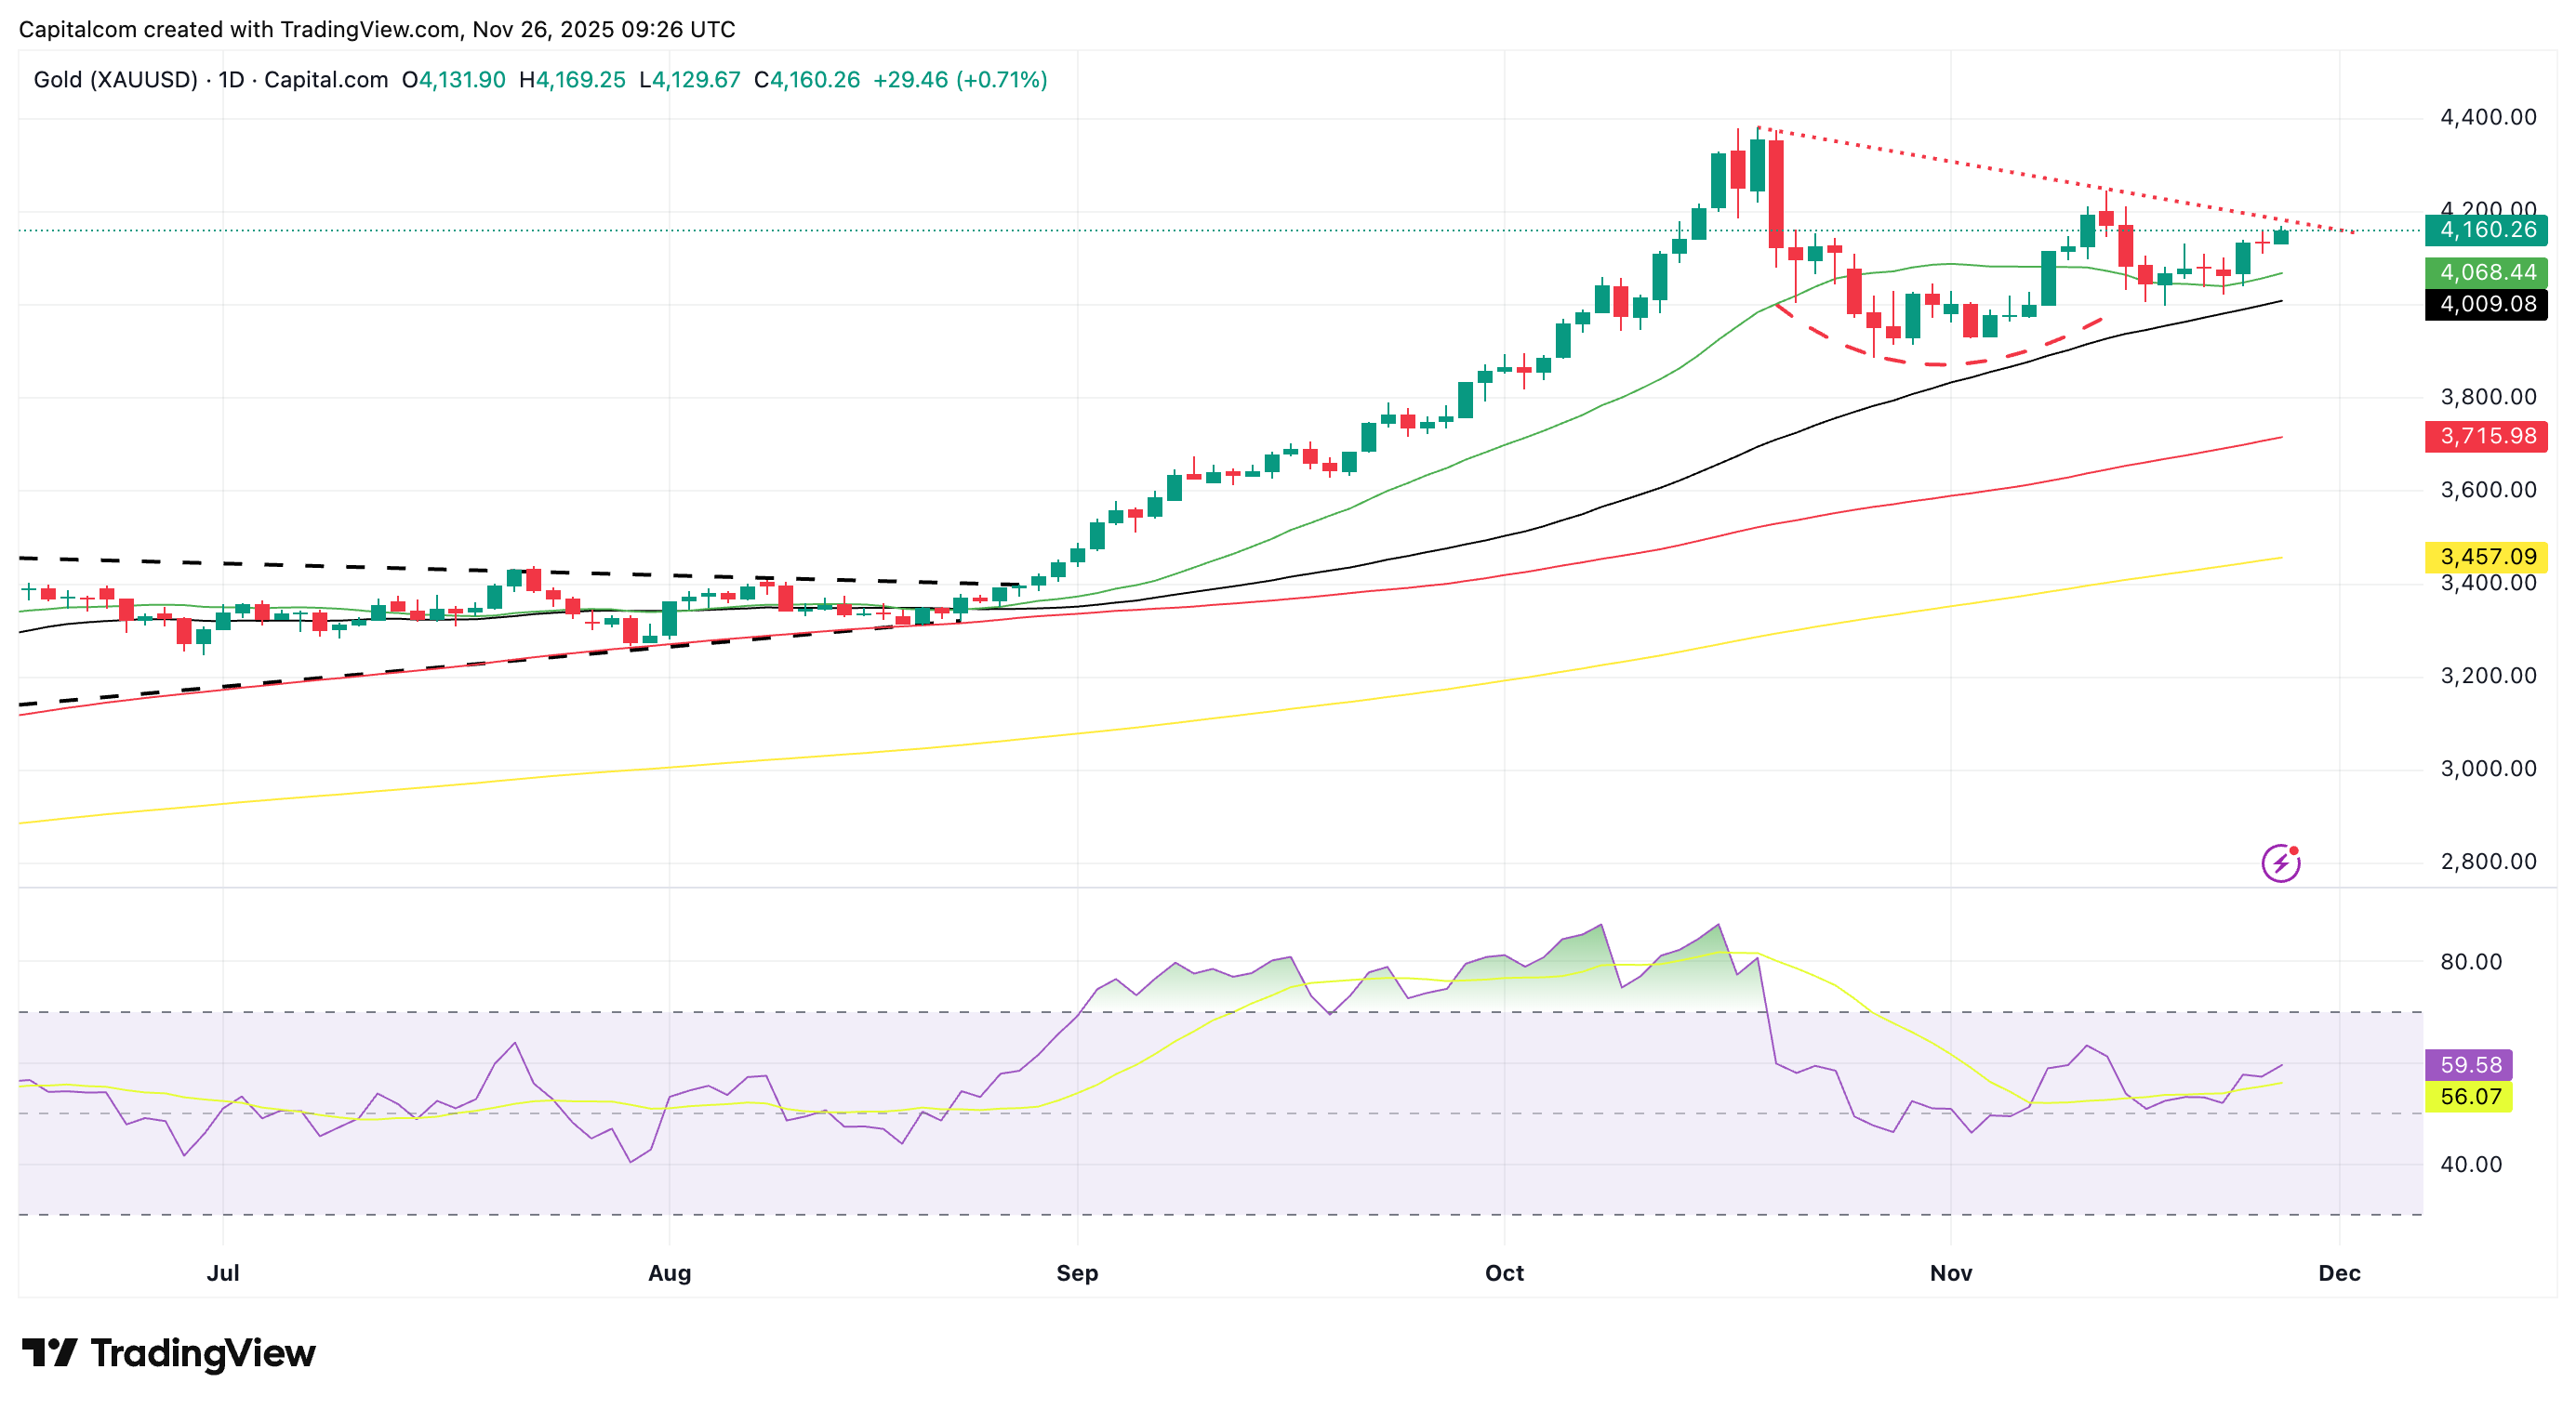
Task: Click the Nov label on time axis
Action: pyautogui.click(x=1950, y=1272)
